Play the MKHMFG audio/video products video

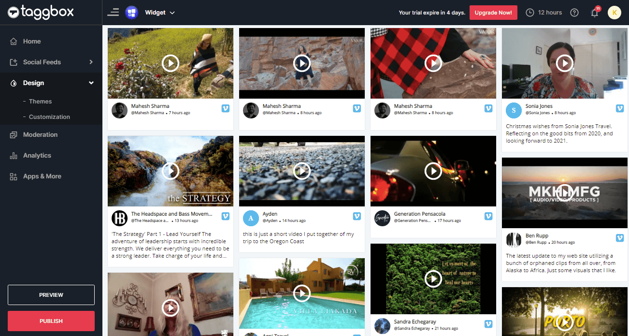pyautogui.click(x=565, y=192)
